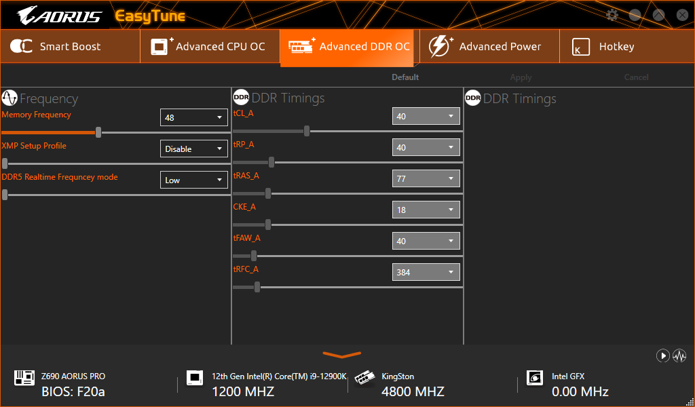Click the 'tRFC_A' label
Image resolution: width=695 pixels, height=407 pixels.
tap(246, 269)
